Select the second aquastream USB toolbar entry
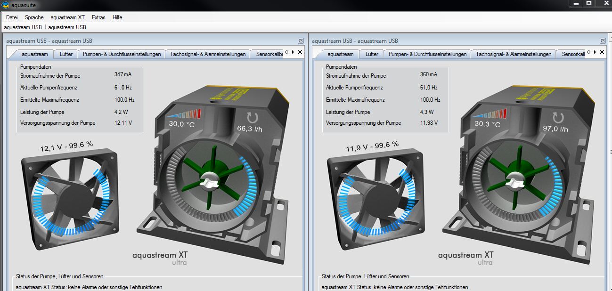The image size is (612, 291). [x=67, y=27]
